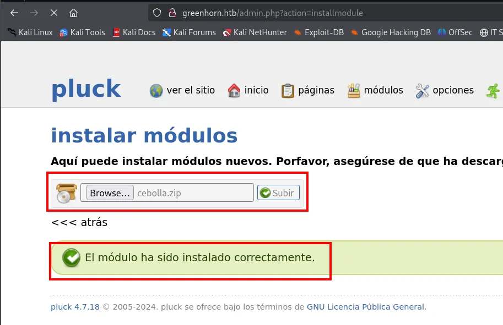Screen dimensions: 503x325
Task: Click the Subir upload button
Action: coord(278,193)
